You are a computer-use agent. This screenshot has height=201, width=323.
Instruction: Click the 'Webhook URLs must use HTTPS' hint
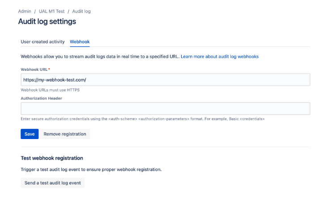point(50,90)
